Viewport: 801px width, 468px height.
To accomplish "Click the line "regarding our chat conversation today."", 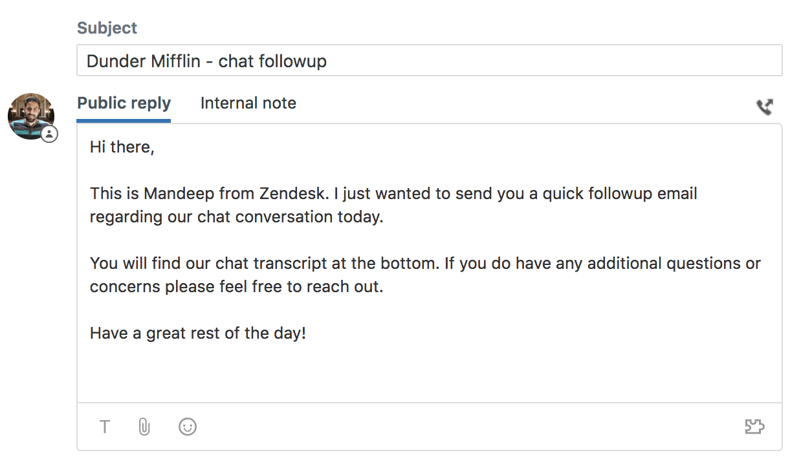I will point(236,217).
